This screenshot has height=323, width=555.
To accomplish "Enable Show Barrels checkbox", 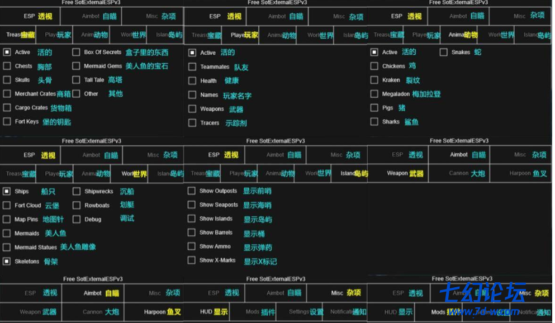I will click(192, 232).
